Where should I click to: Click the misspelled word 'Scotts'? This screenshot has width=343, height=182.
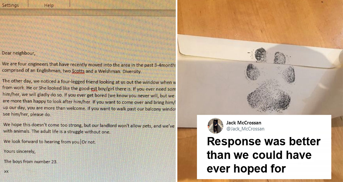point(78,72)
